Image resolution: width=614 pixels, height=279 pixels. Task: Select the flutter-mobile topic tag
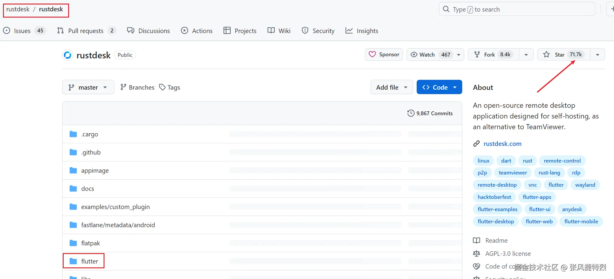point(581,222)
